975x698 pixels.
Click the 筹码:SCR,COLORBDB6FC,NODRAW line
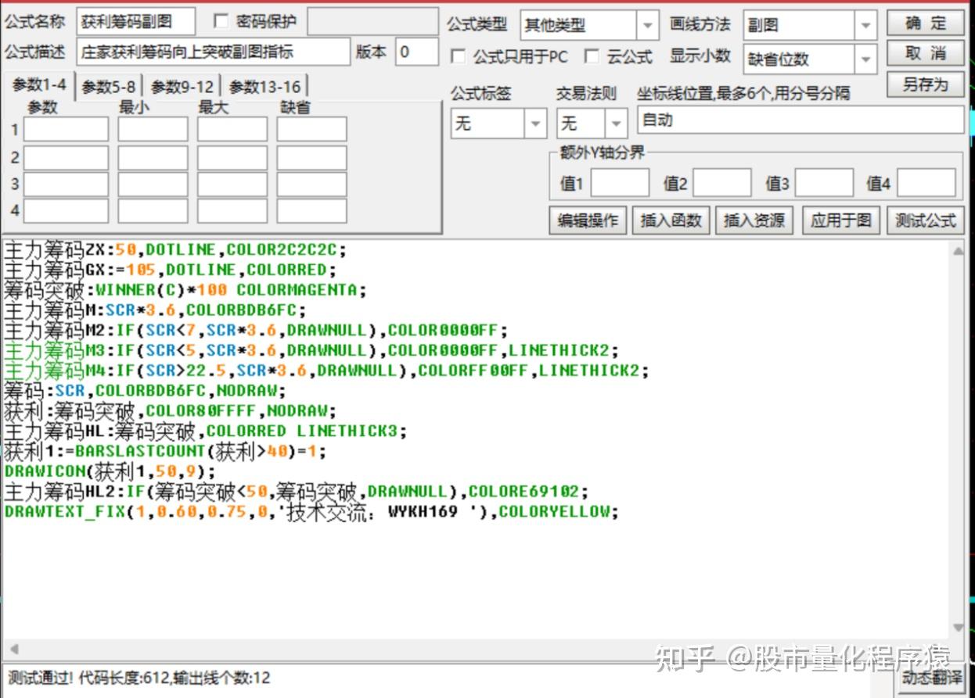point(145,391)
